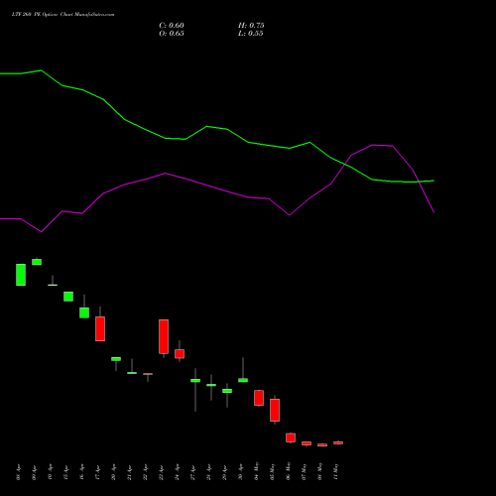This screenshot has width=496, height=496.
Task: Click the '11 May' date axis label
Action: pos(335,471)
